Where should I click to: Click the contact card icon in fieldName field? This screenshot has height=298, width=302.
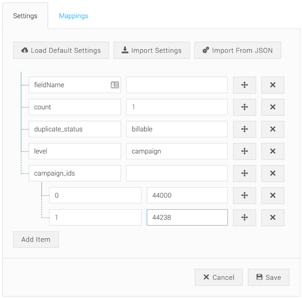114,85
